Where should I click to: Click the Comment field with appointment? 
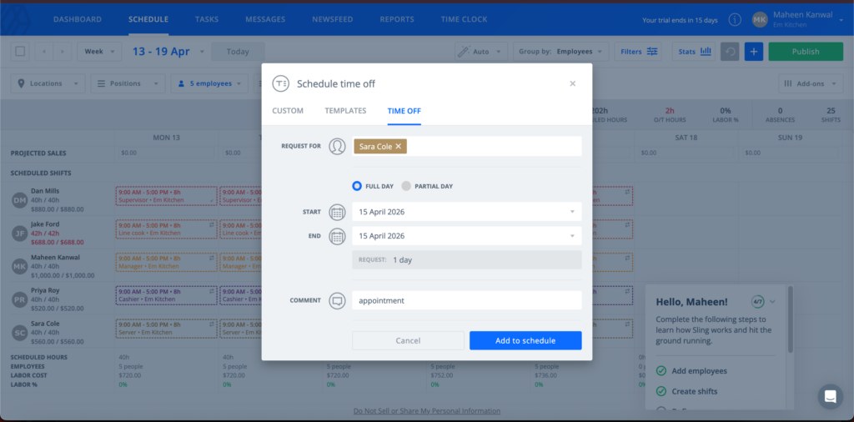coord(467,300)
